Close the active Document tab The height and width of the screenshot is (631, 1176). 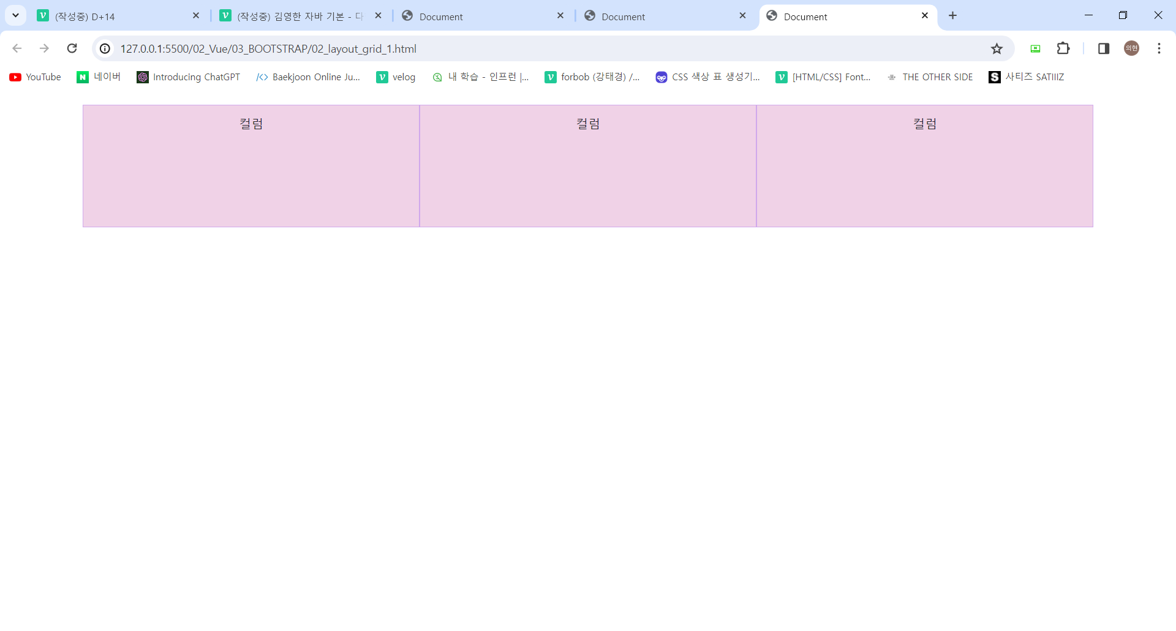925,16
